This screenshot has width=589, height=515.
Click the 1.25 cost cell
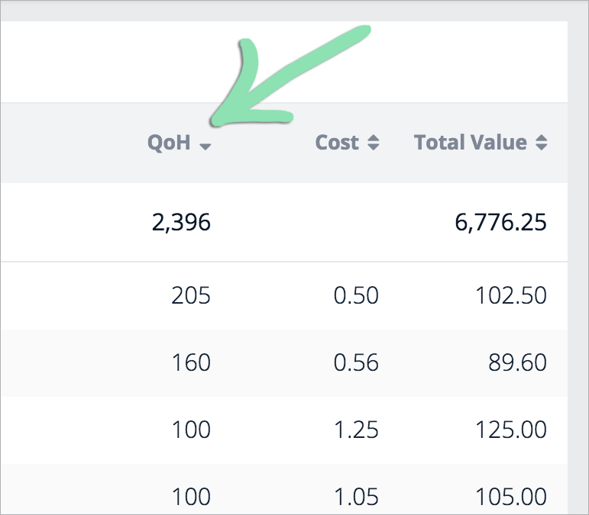click(356, 430)
